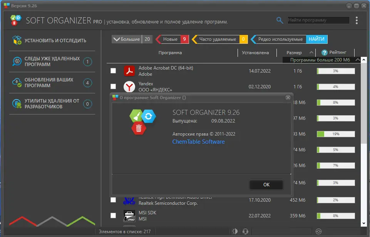Click the 14.07.2022 install date
This screenshot has height=237, width=370.
pyautogui.click(x=260, y=71)
